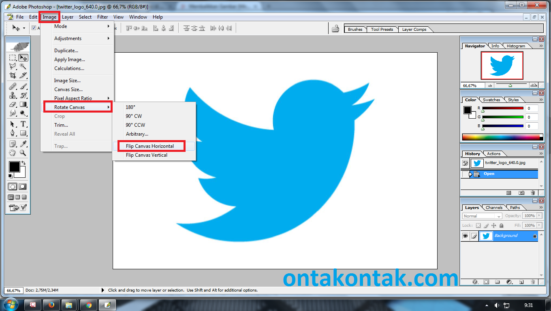Open the Filter menu
The width and height of the screenshot is (551, 311).
(103, 17)
